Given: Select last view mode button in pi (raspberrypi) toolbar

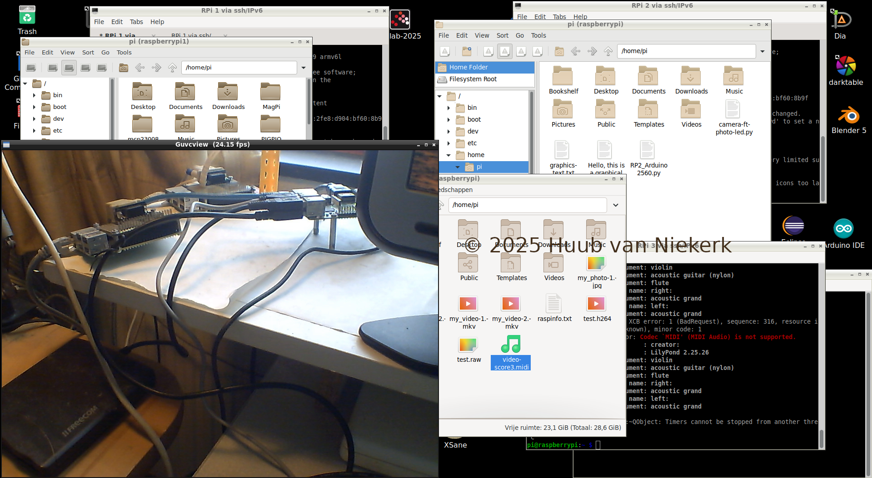Looking at the screenshot, I should [538, 51].
